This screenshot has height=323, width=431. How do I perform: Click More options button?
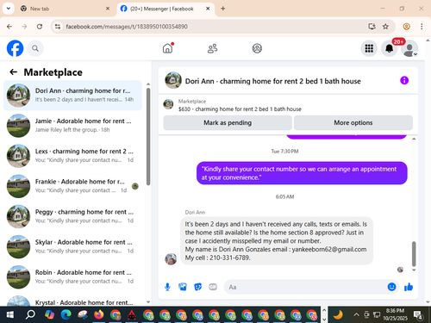353,123
